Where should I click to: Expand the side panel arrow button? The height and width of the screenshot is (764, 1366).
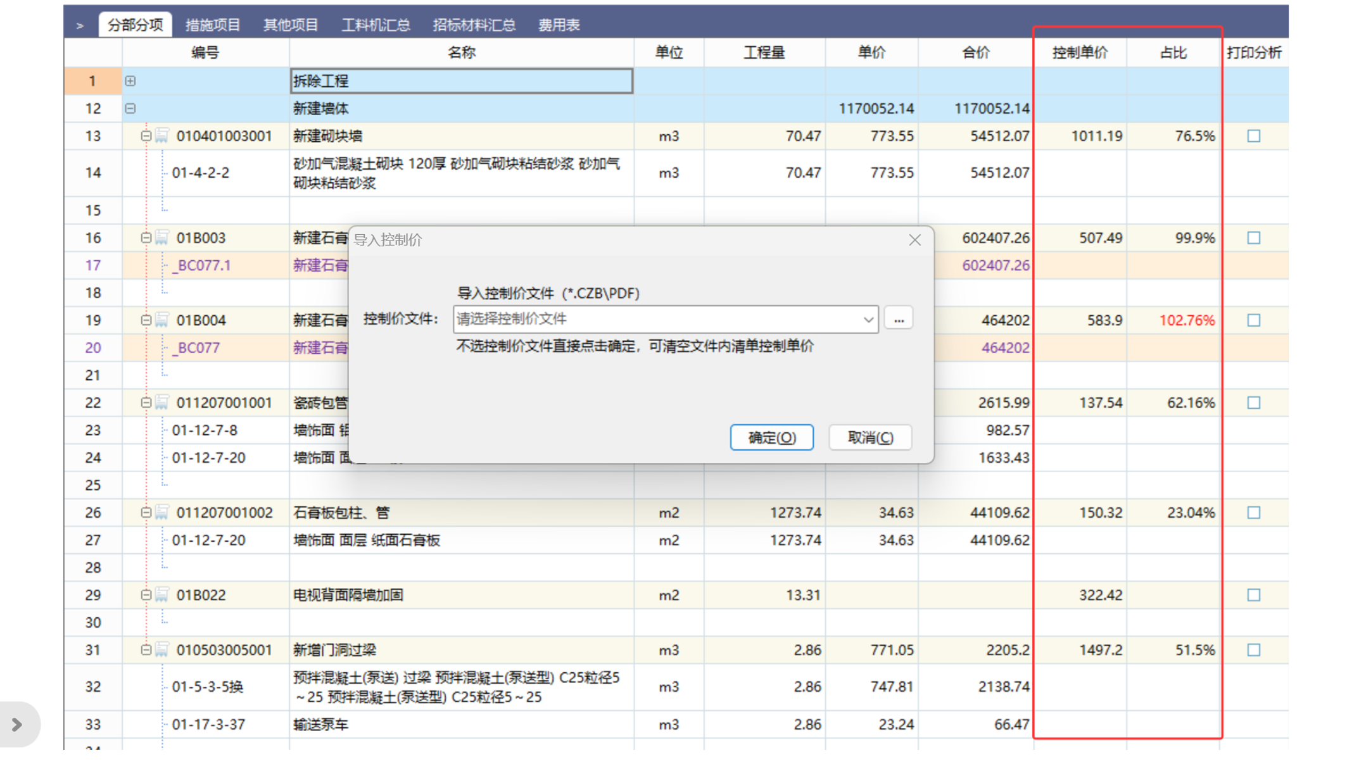(x=18, y=724)
